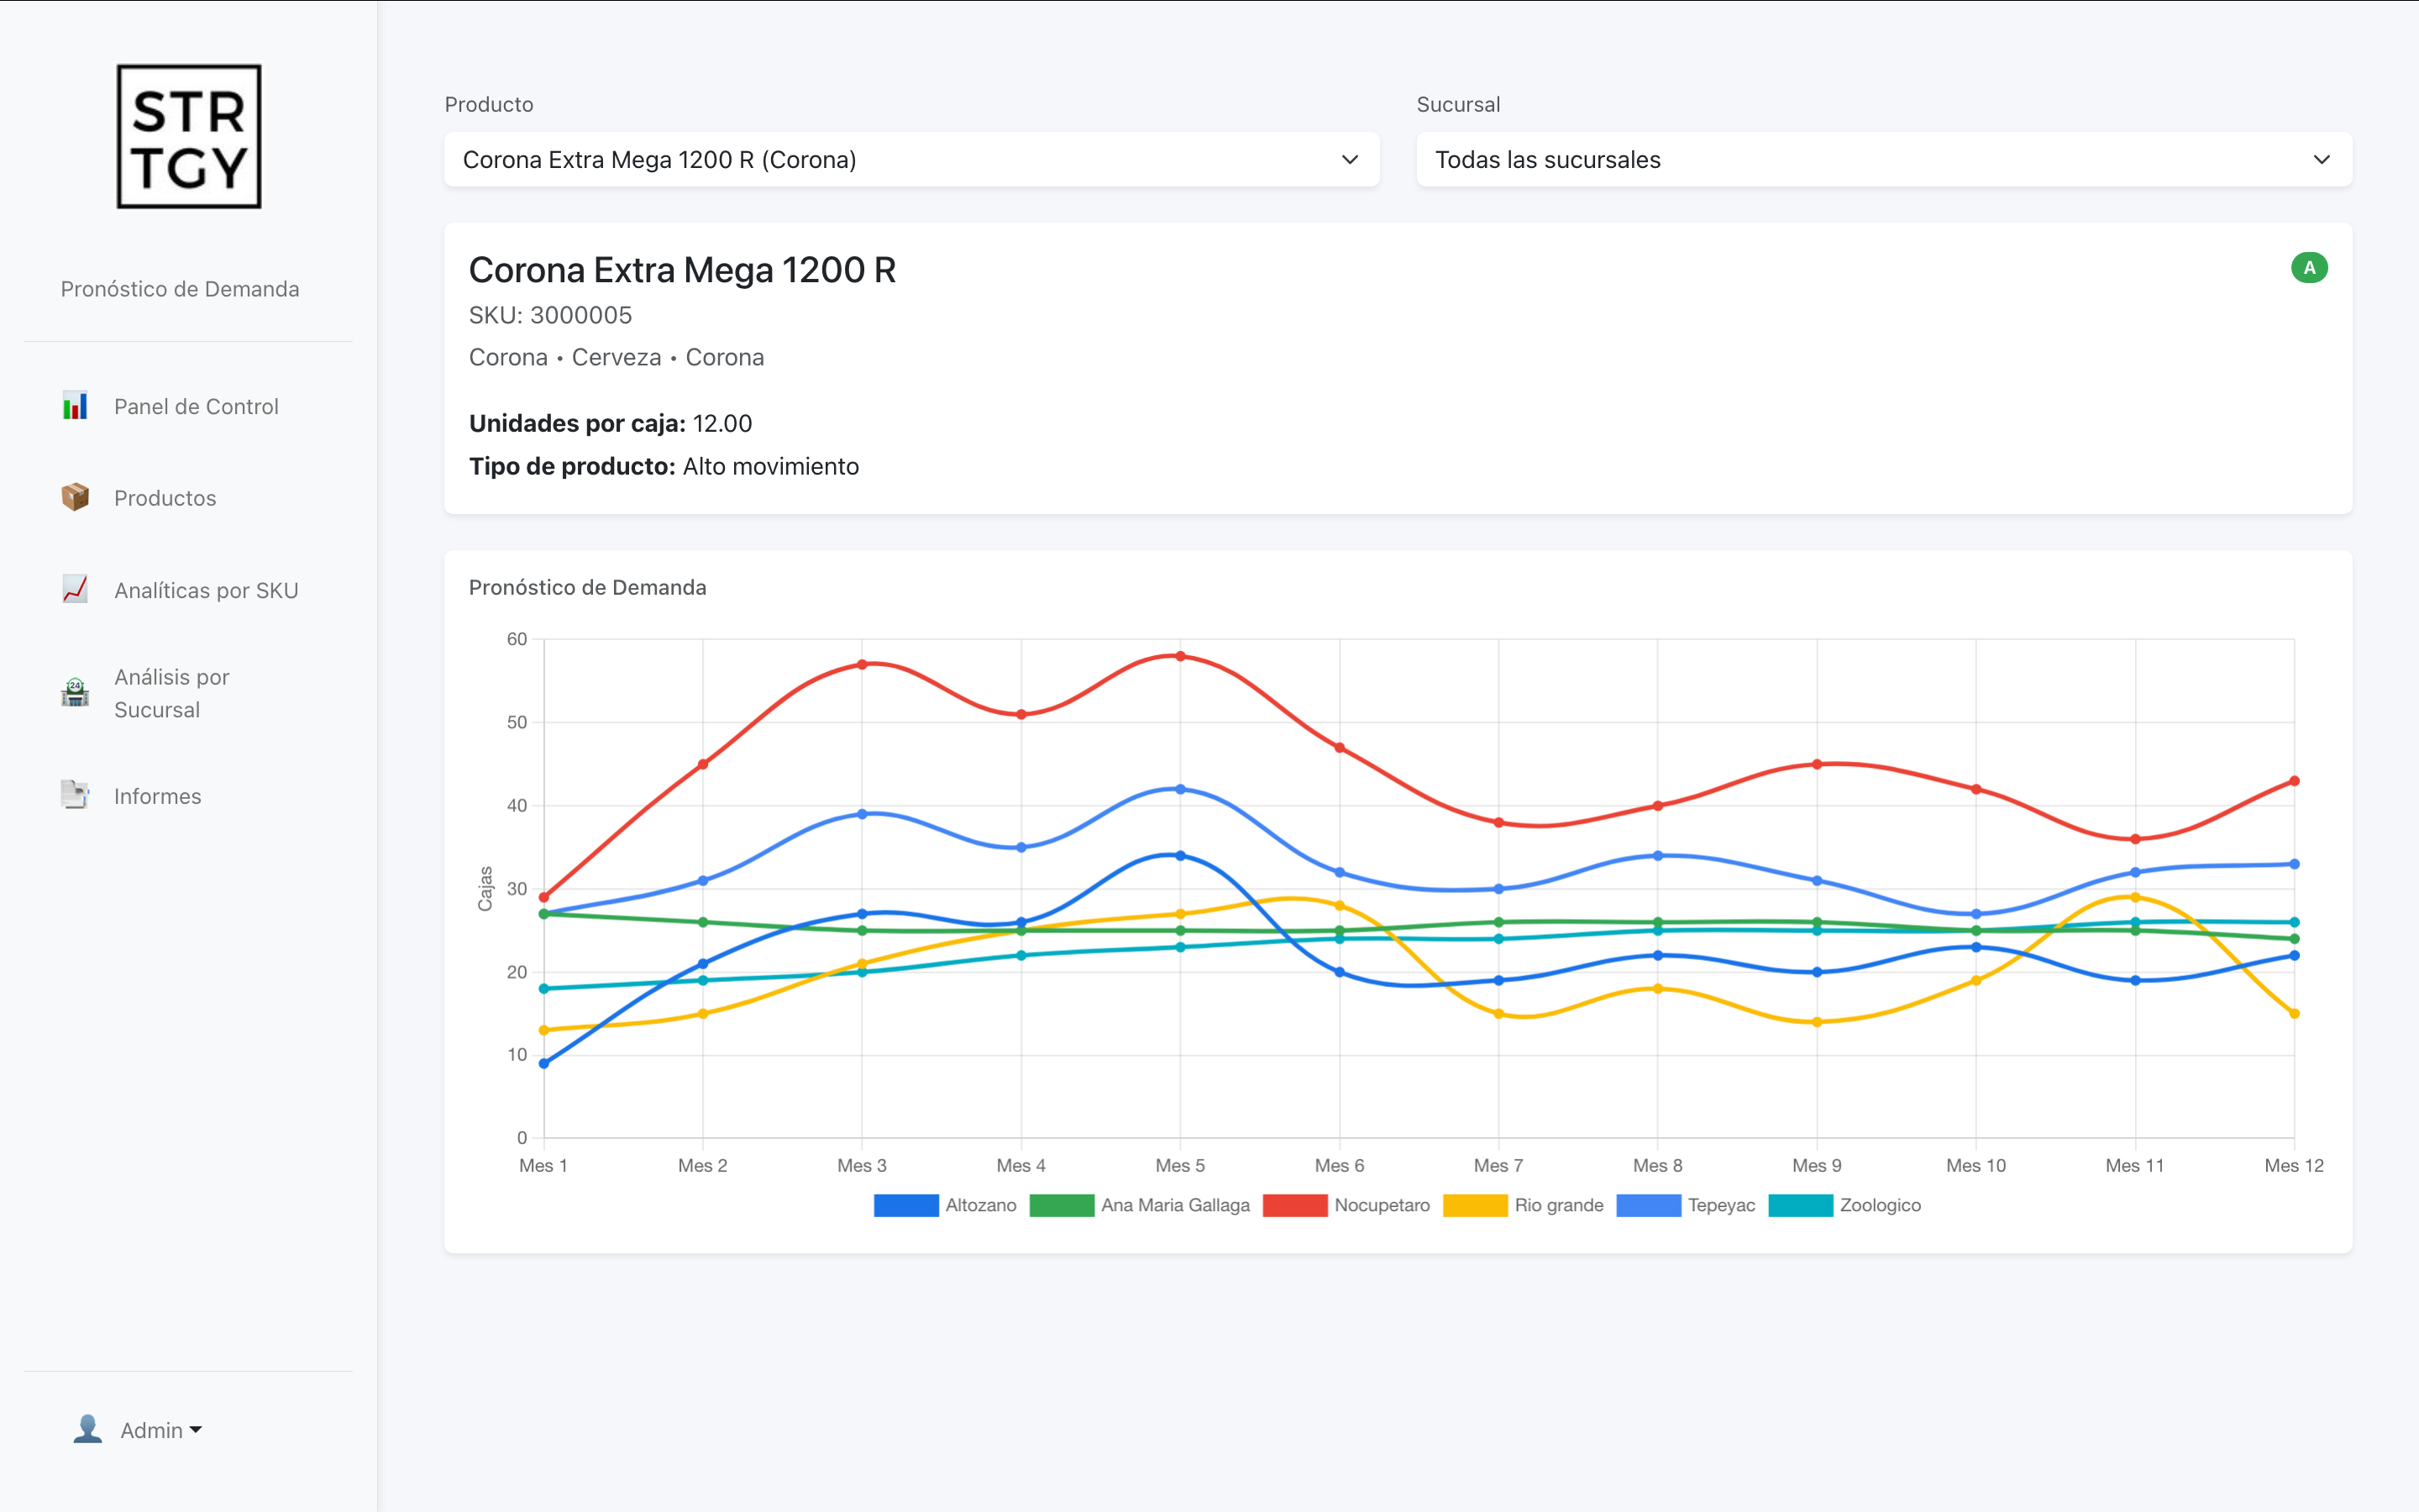2419x1512 pixels.
Task: Click the STRTGY logo
Action: (189, 137)
